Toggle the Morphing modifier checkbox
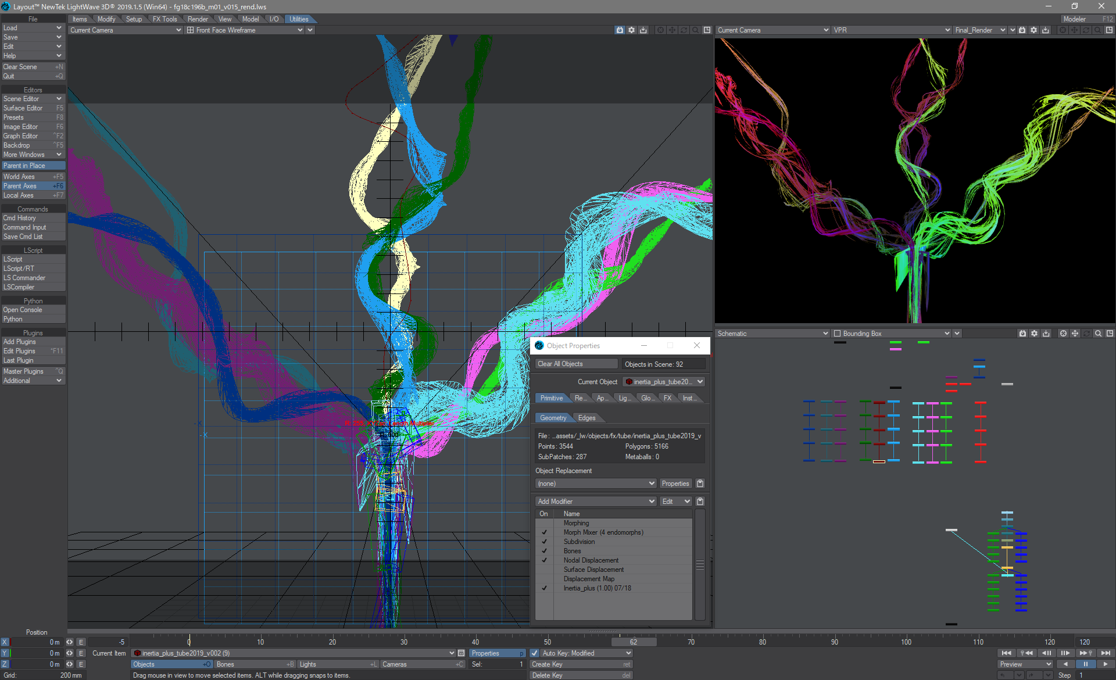 (543, 523)
